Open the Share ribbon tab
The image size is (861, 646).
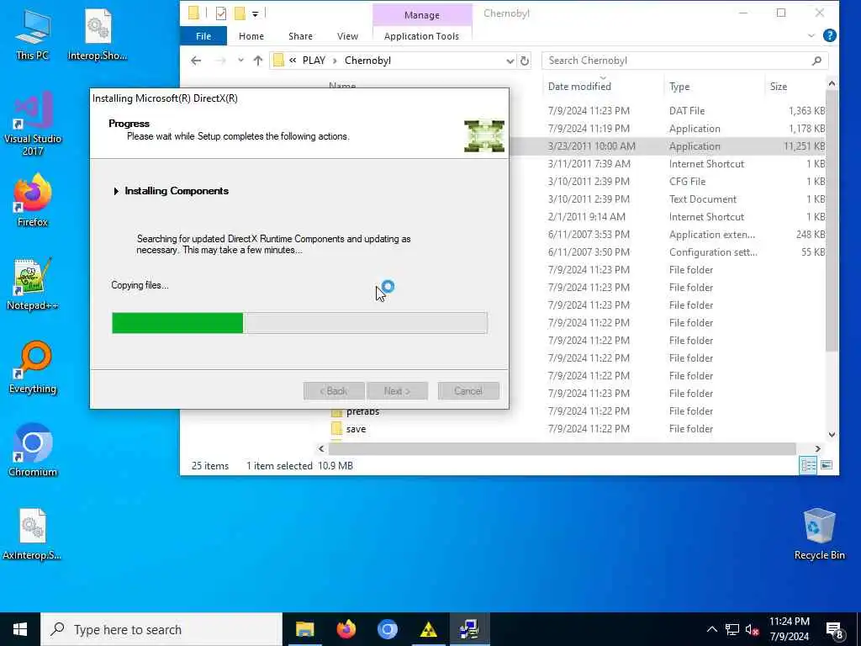click(x=300, y=36)
